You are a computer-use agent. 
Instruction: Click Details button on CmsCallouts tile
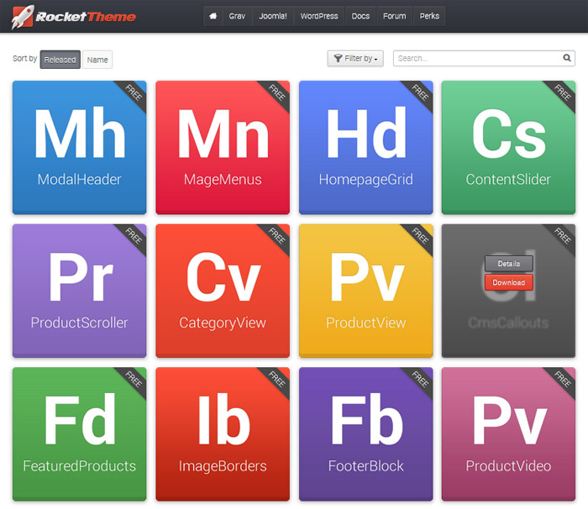click(x=509, y=264)
